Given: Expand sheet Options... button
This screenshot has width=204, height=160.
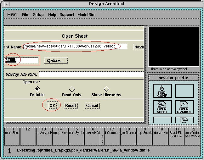Looking at the screenshot, I should (x=55, y=60).
